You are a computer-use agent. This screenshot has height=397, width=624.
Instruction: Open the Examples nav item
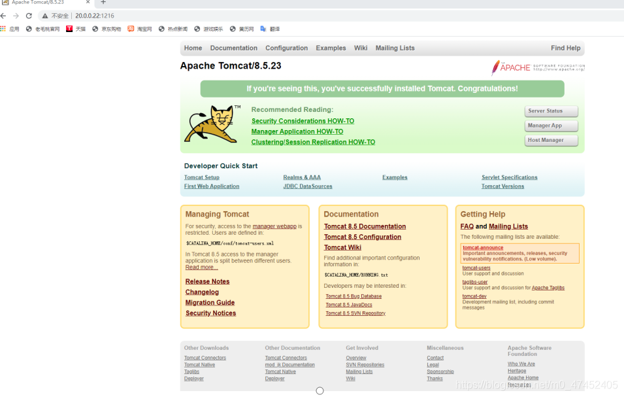(x=331, y=48)
